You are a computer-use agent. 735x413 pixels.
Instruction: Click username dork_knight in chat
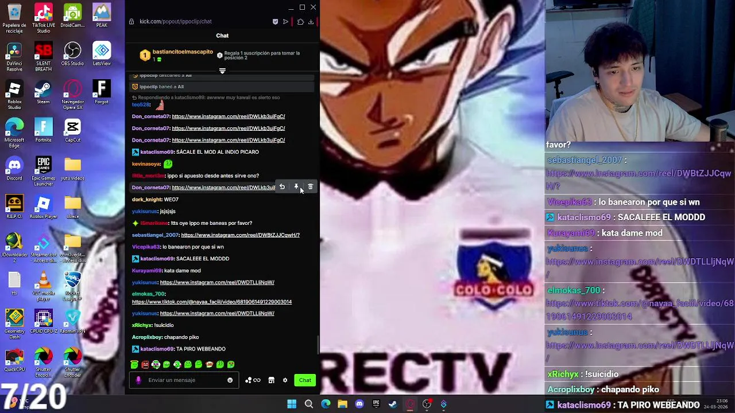pos(147,200)
